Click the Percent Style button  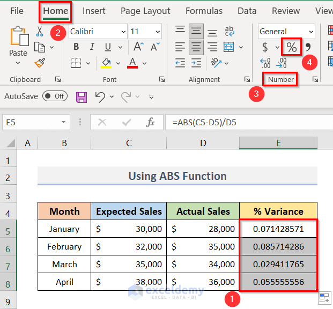click(x=291, y=47)
